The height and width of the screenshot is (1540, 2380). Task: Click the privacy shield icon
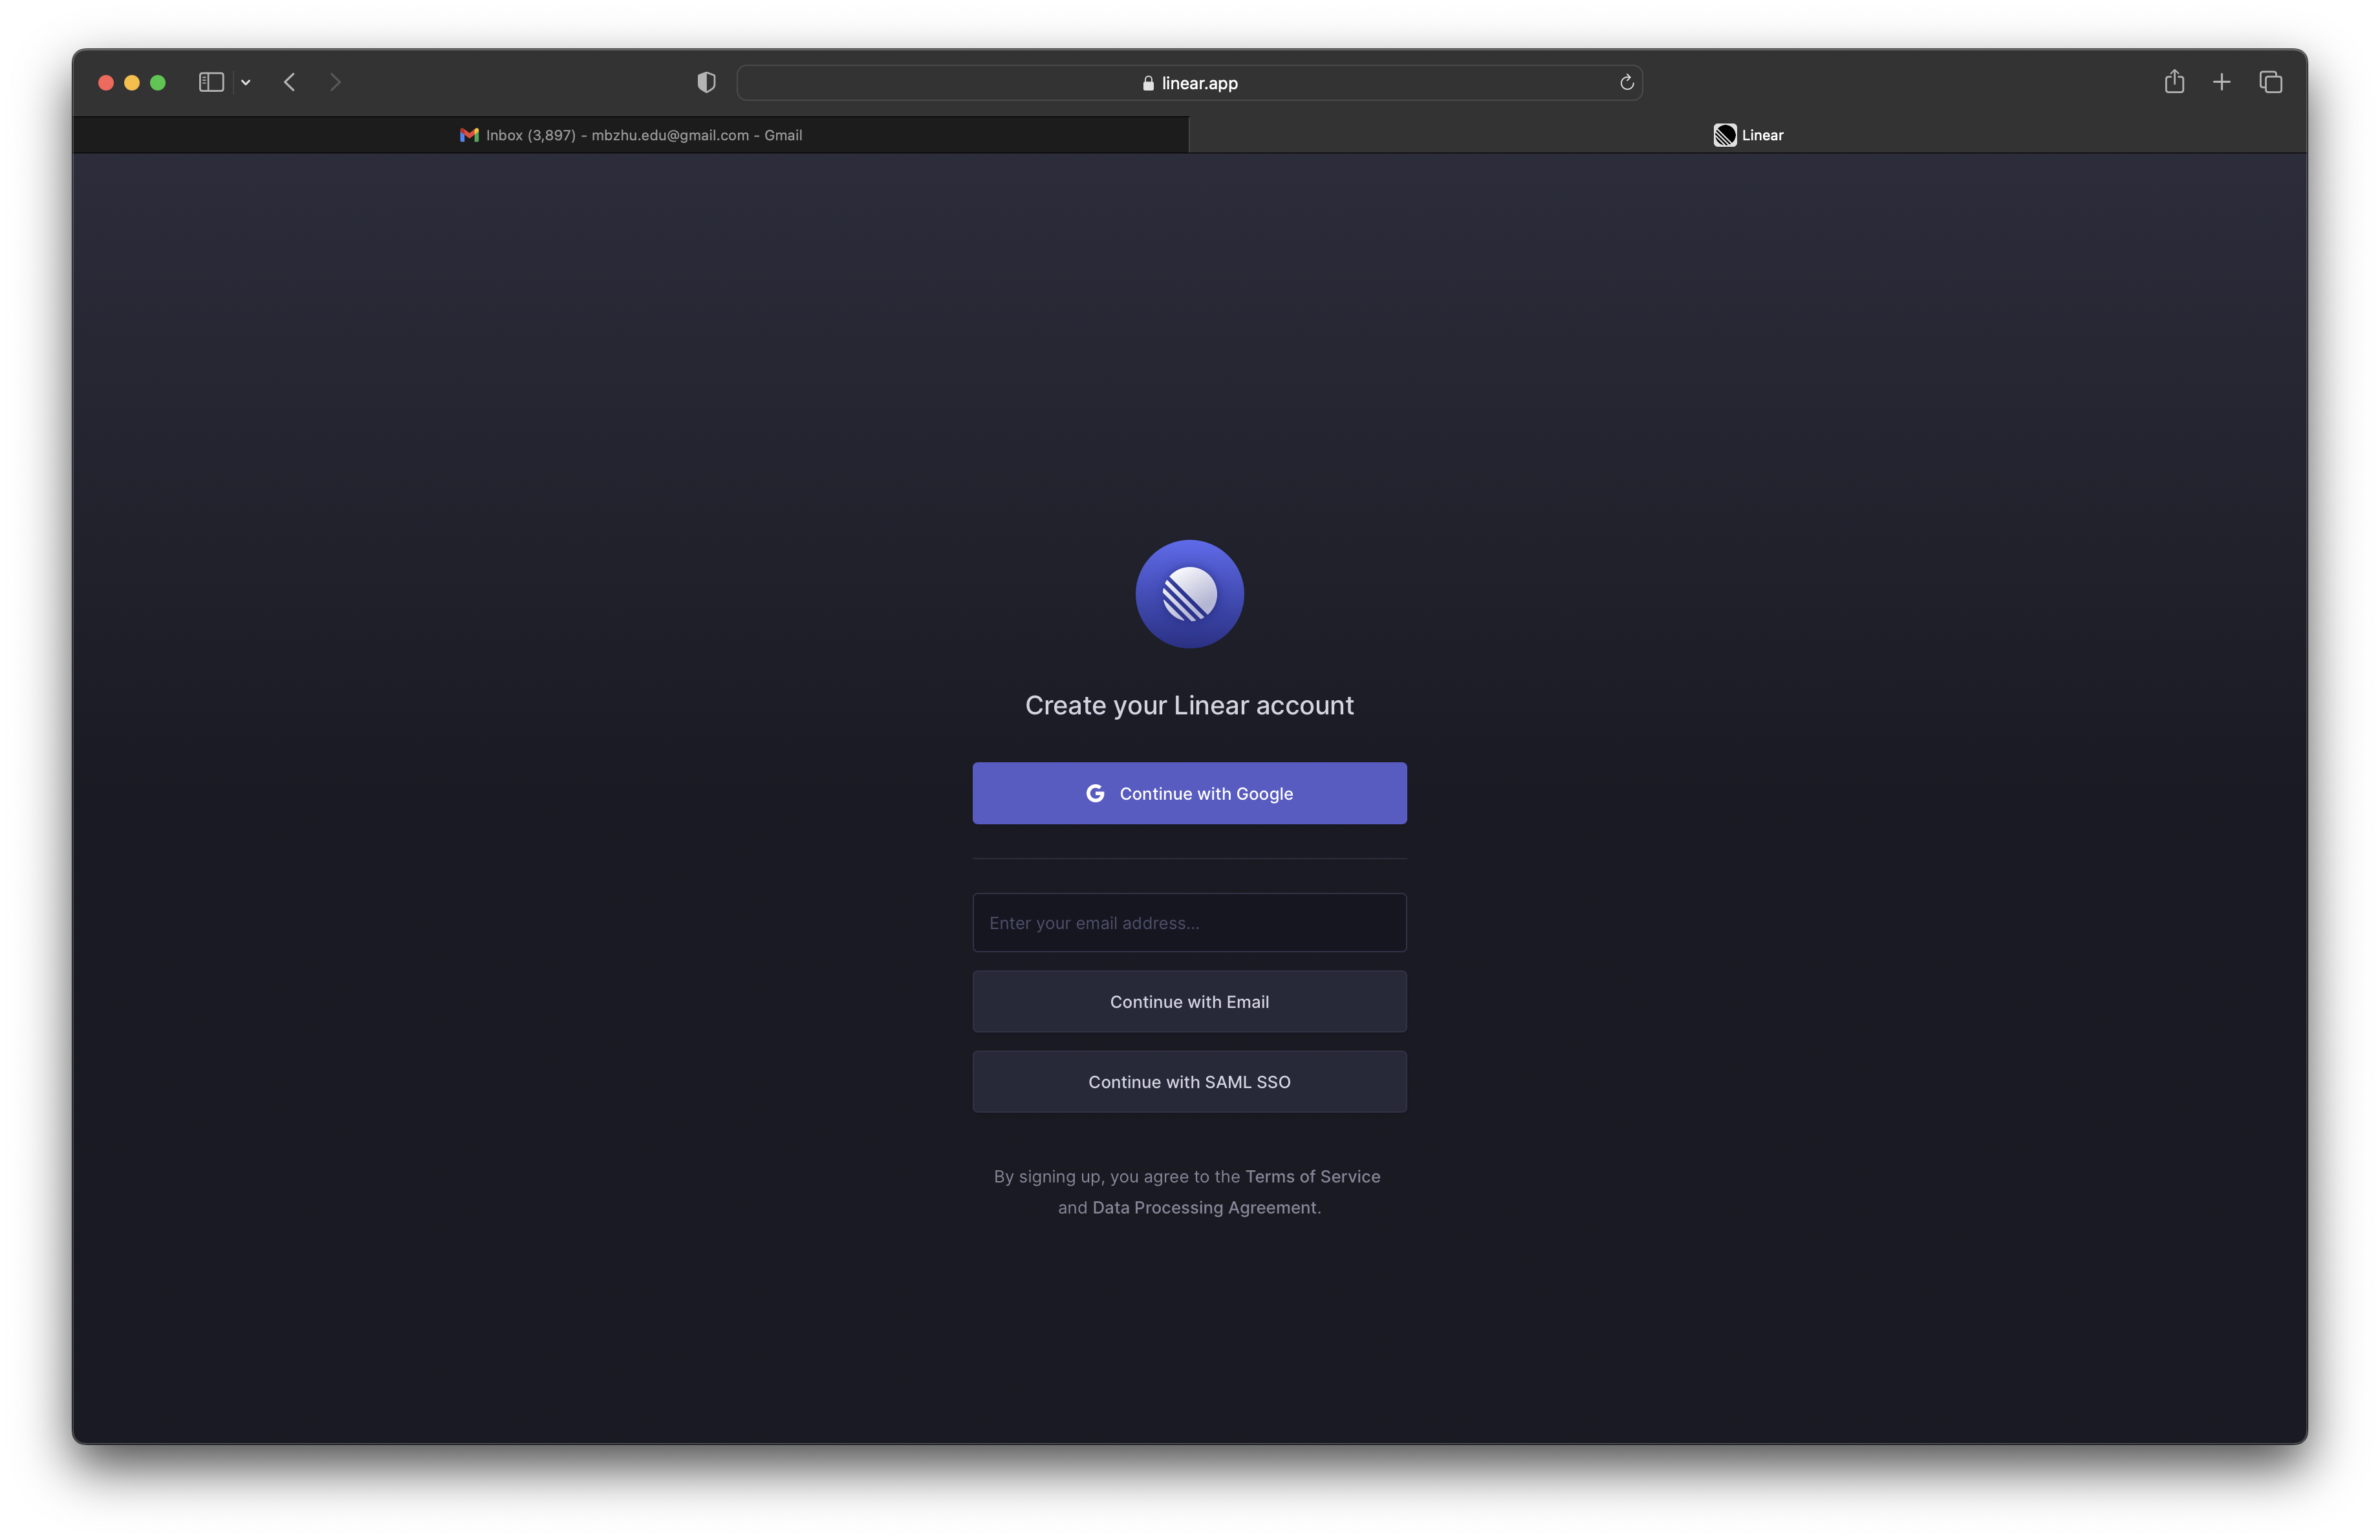[x=705, y=83]
